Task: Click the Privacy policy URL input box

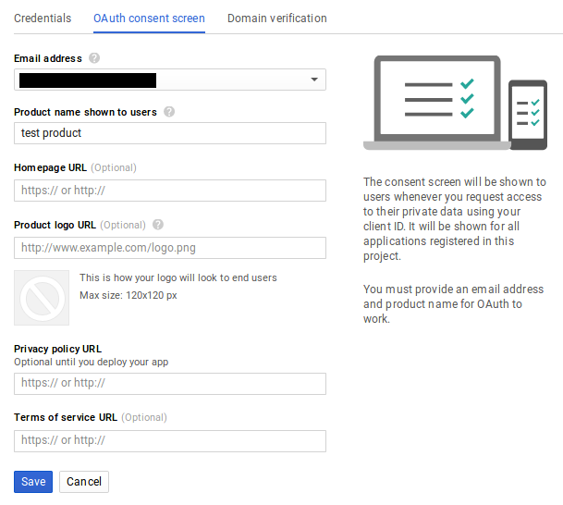Action: (x=170, y=383)
